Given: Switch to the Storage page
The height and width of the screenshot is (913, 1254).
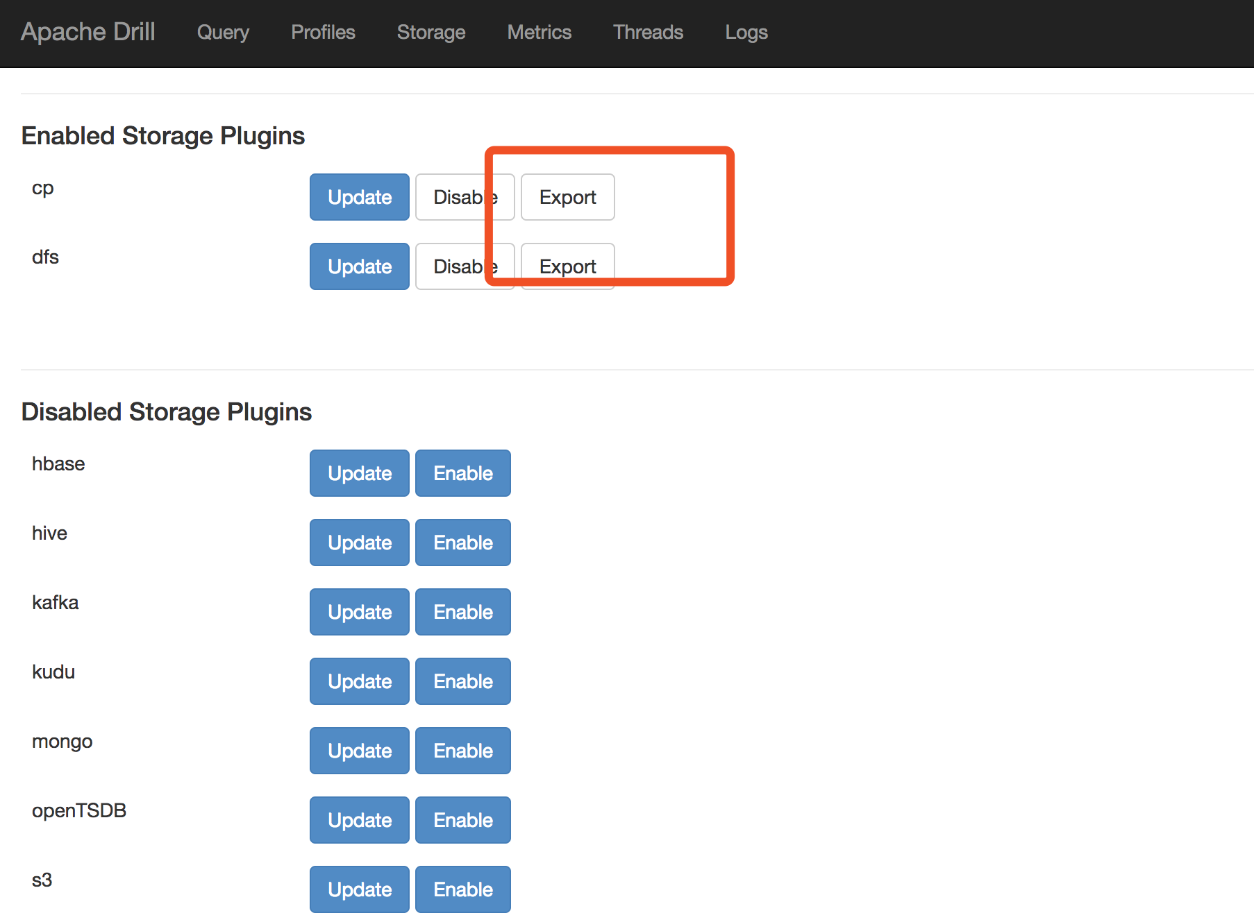Looking at the screenshot, I should pos(431,32).
